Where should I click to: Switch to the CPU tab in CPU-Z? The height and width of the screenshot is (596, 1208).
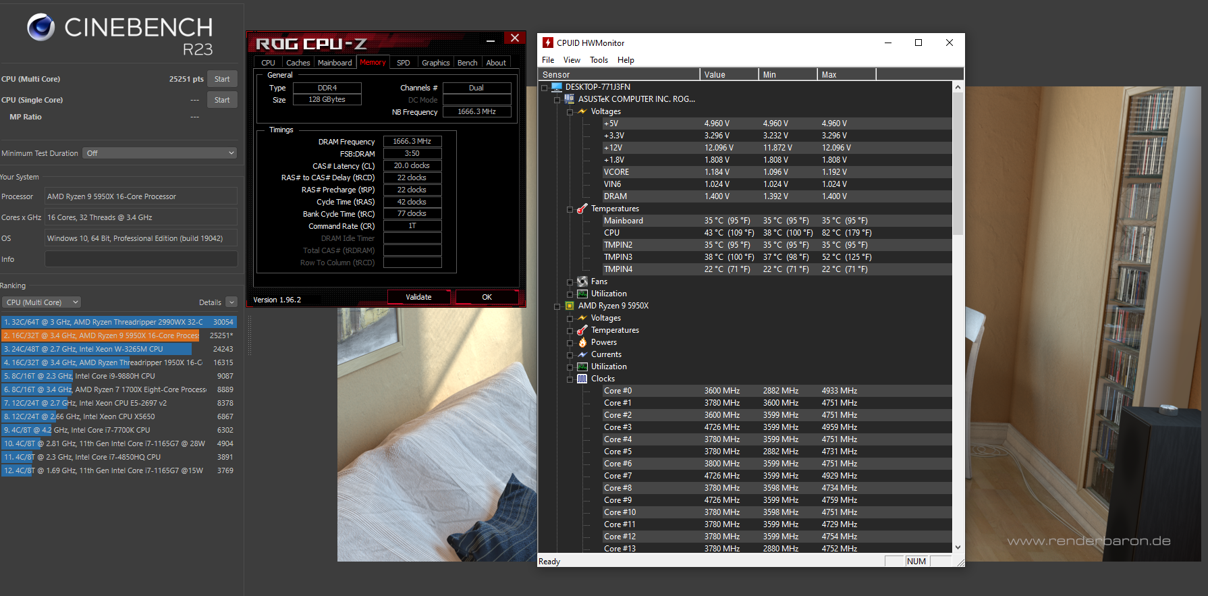[268, 63]
